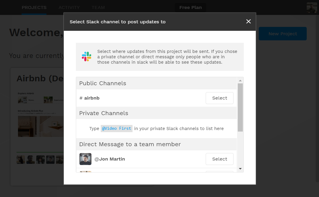Image resolution: width=319 pixels, height=197 pixels.
Task: Click the Slack logo icon in the modal
Action: [x=86, y=56]
